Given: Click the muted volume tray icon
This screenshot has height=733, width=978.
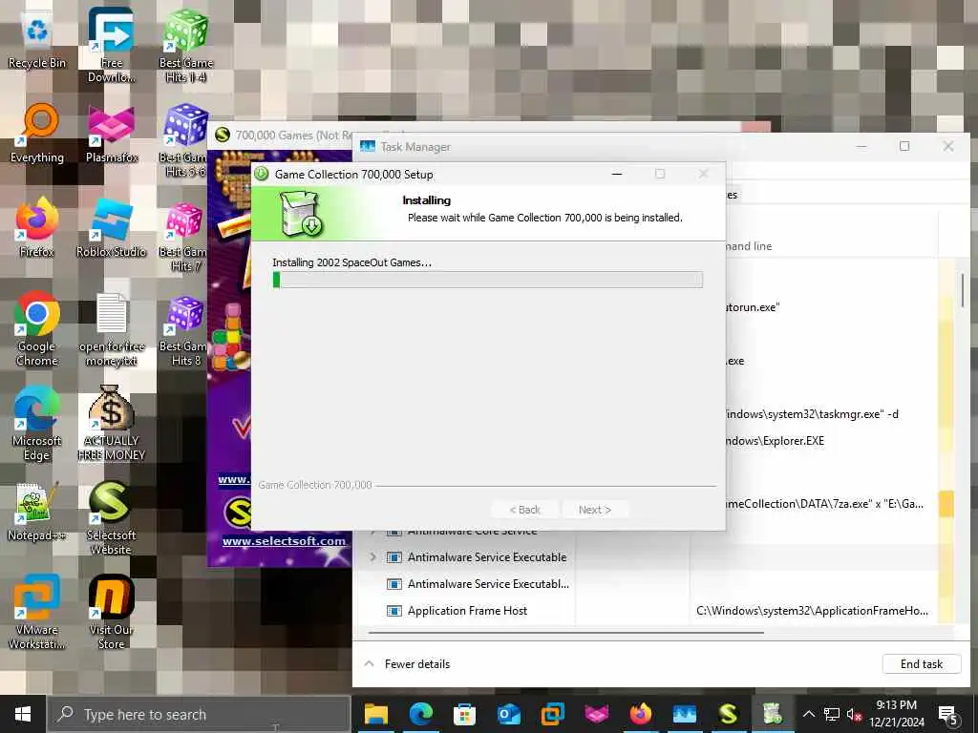Looking at the screenshot, I should click(x=855, y=714).
